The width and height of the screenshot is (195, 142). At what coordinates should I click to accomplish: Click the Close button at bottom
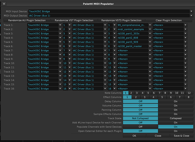tap(158, 136)
